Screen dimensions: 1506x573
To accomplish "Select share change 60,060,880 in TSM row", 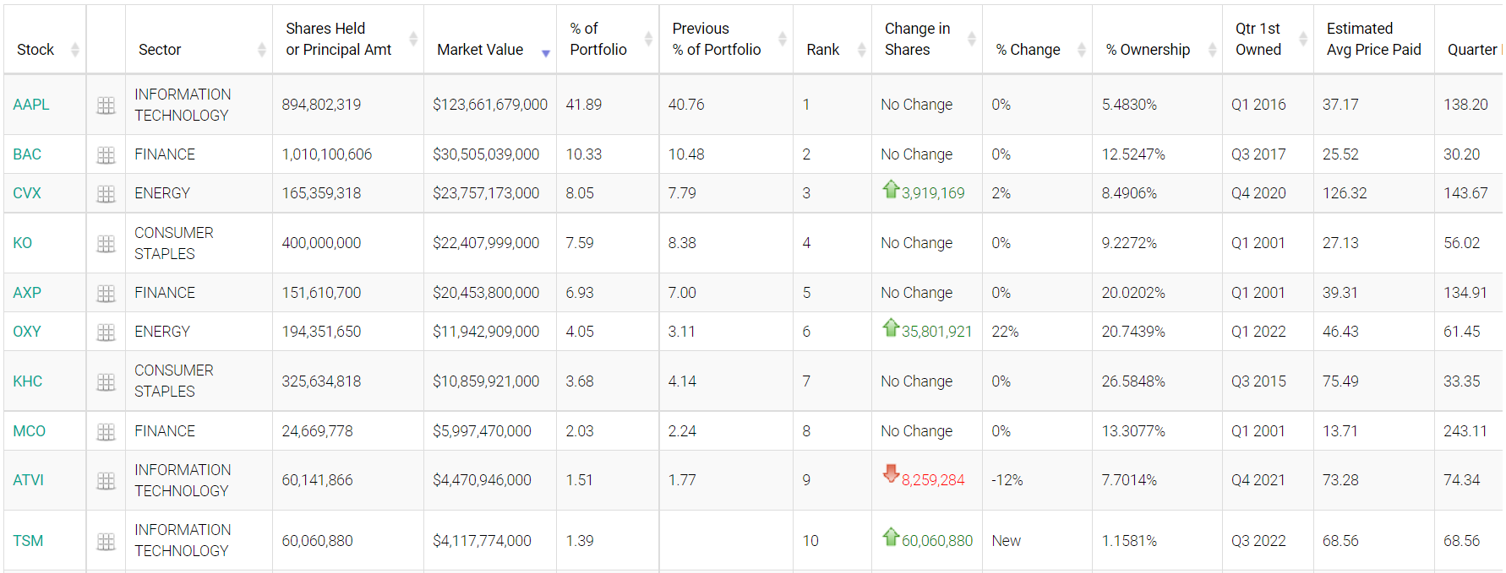I will point(937,541).
